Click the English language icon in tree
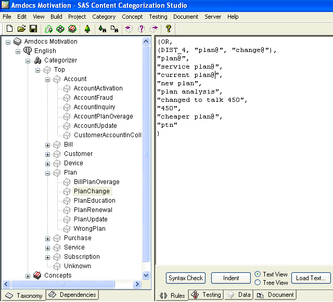Screen dimensions: 333x302 click(28, 51)
